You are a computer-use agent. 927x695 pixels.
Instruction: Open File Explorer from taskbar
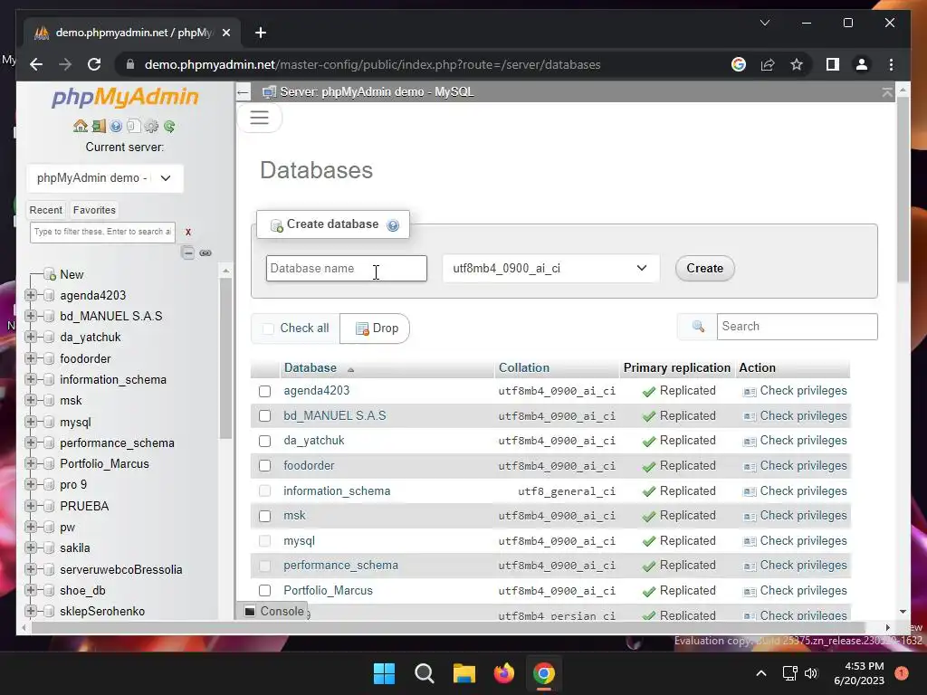[x=464, y=673]
